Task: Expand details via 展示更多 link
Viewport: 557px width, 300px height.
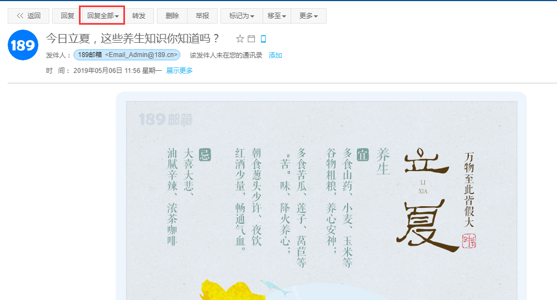Action: pos(179,71)
